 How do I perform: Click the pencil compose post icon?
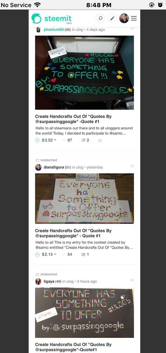[112, 18]
